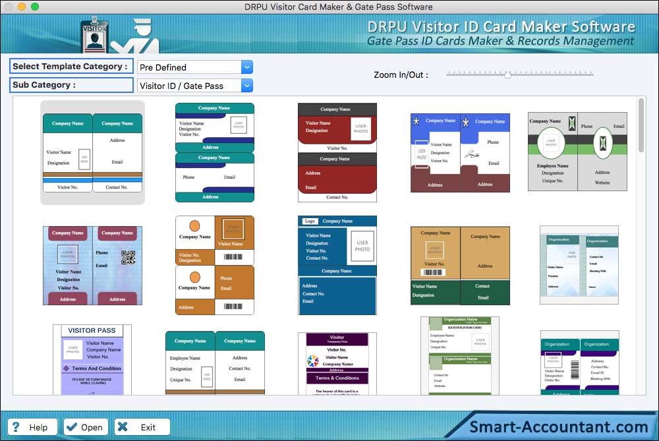Pick the teal Employee Name template
Viewport: 659px width, 441px height.
coord(215,363)
